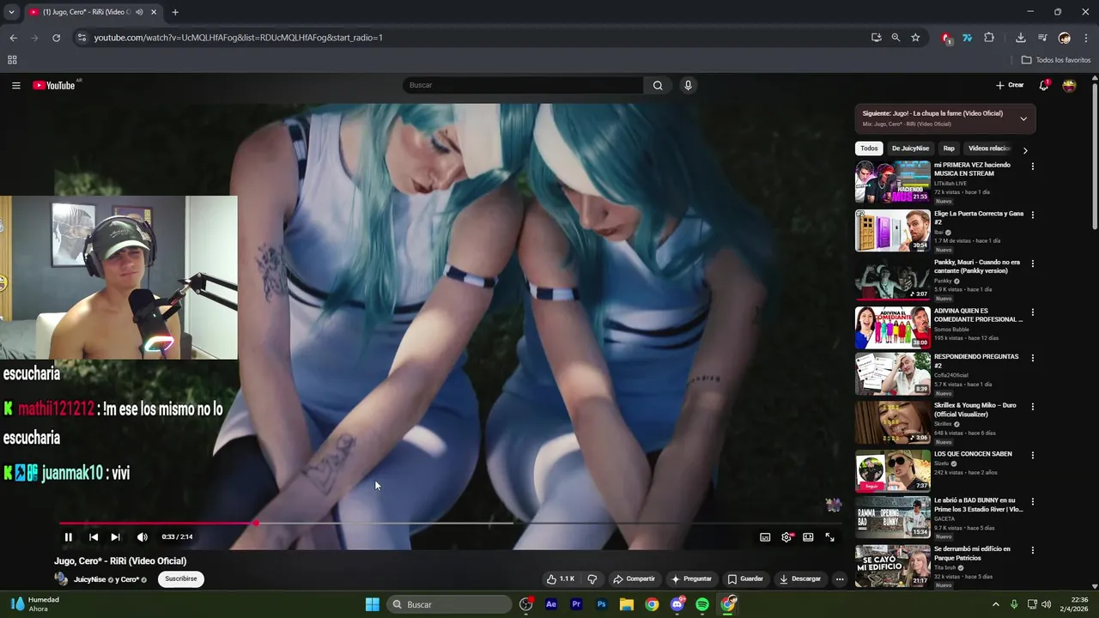Open 'mi PRIMERA VEZ haciendo MUSICA' thumbnail
Image resolution: width=1099 pixels, height=618 pixels.
893,182
